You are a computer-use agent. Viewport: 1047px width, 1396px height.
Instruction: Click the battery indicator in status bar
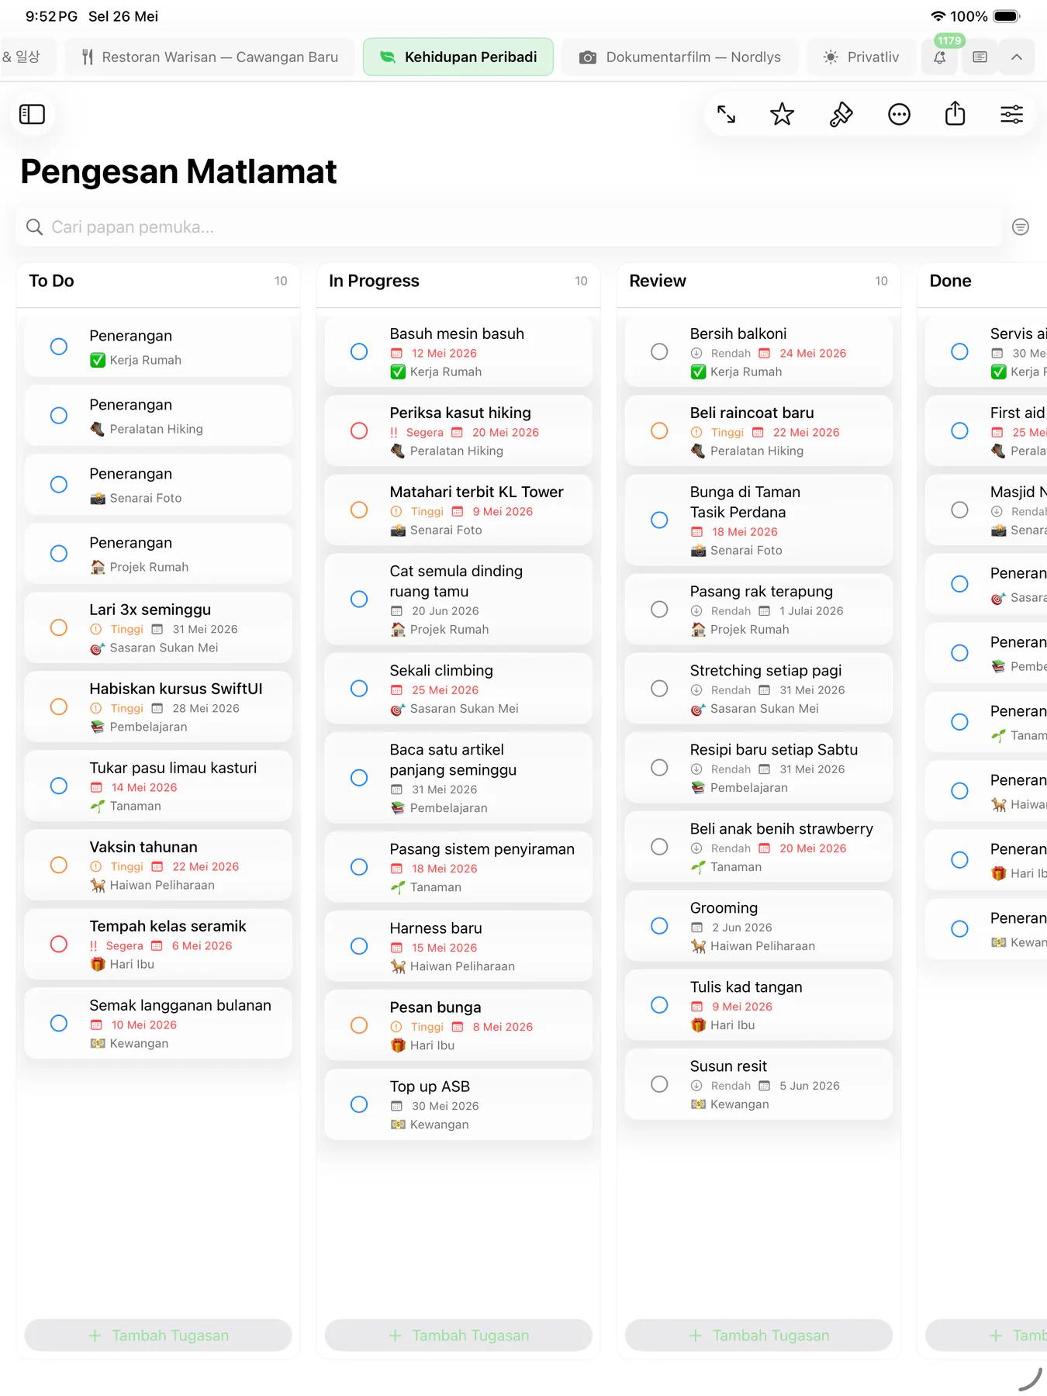(x=1007, y=16)
